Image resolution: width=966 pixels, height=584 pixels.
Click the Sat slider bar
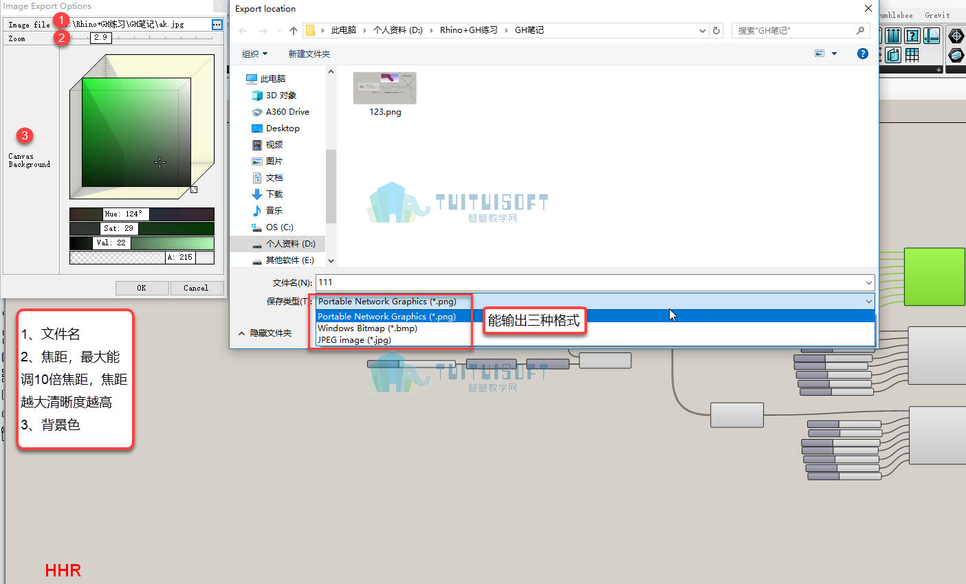click(x=142, y=229)
